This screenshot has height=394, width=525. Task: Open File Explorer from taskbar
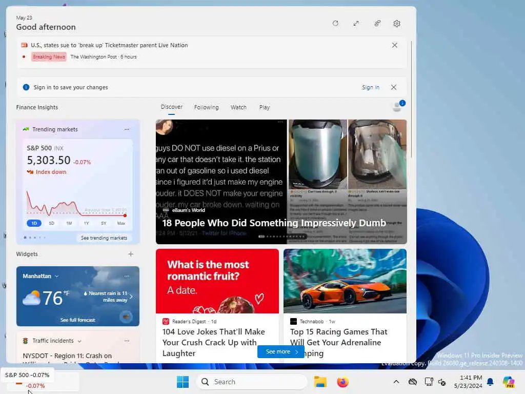(320, 382)
